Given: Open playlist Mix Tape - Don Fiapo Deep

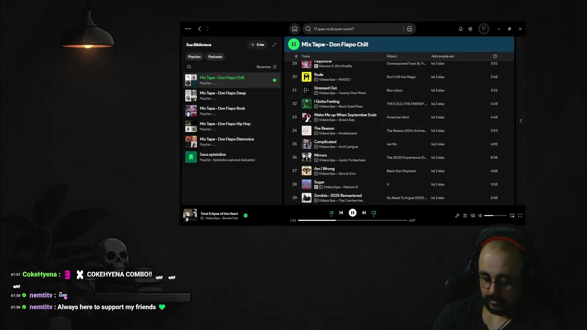Looking at the screenshot, I should 232,95.
